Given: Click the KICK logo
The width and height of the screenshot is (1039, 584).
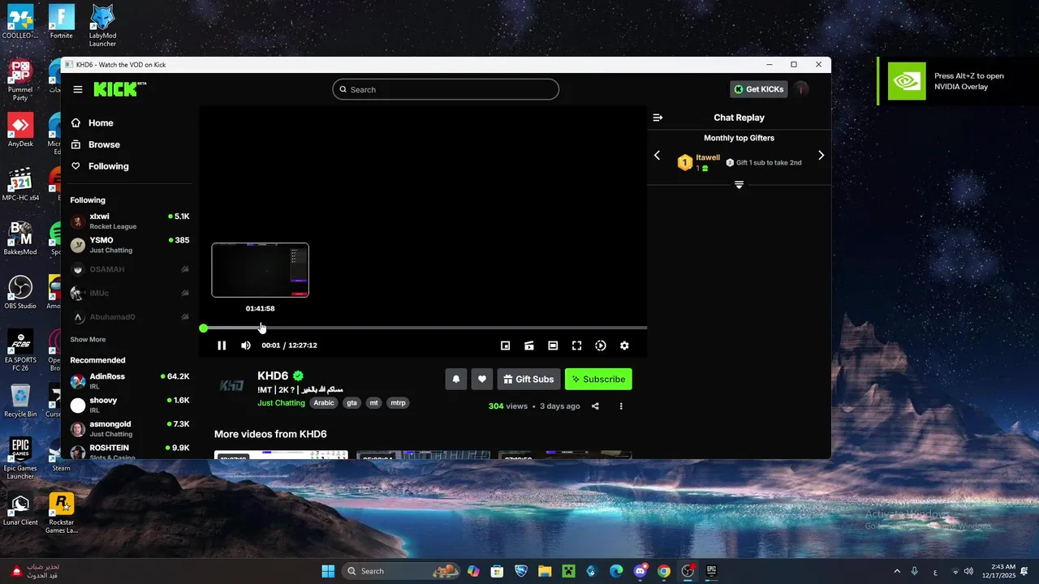Looking at the screenshot, I should pyautogui.click(x=119, y=89).
